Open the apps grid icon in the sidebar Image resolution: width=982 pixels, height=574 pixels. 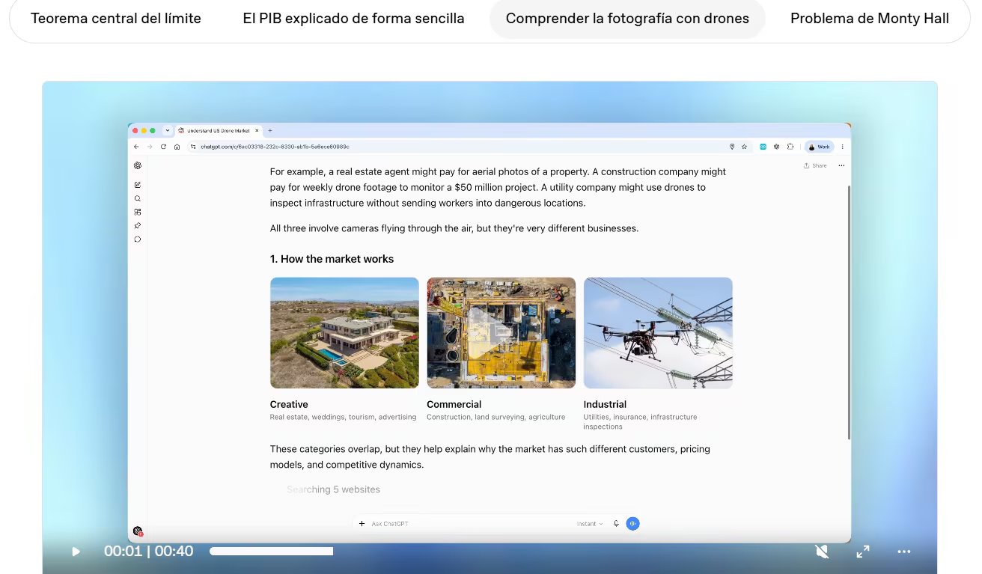coord(138,212)
